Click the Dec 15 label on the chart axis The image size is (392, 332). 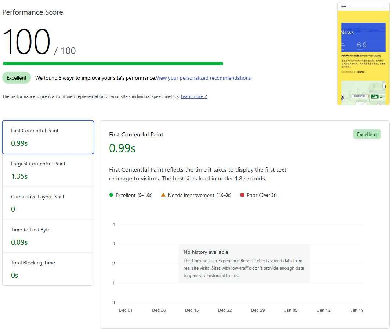tap(192, 310)
